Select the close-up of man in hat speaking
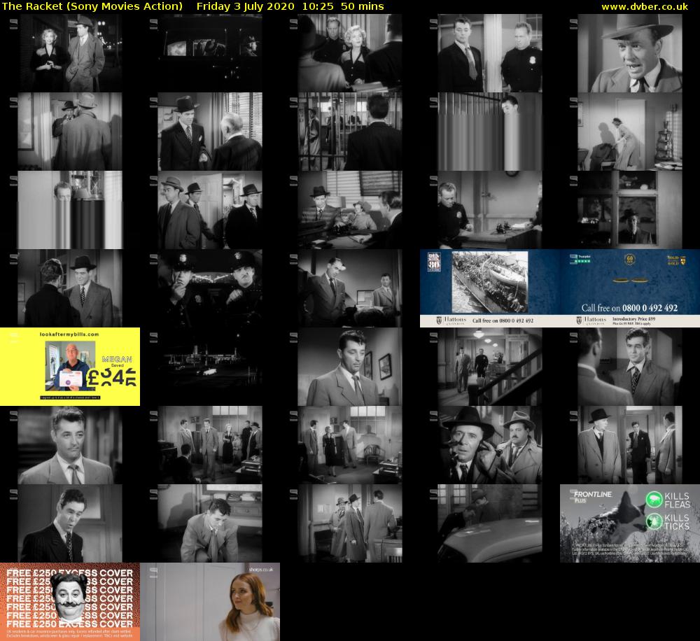 [630, 52]
